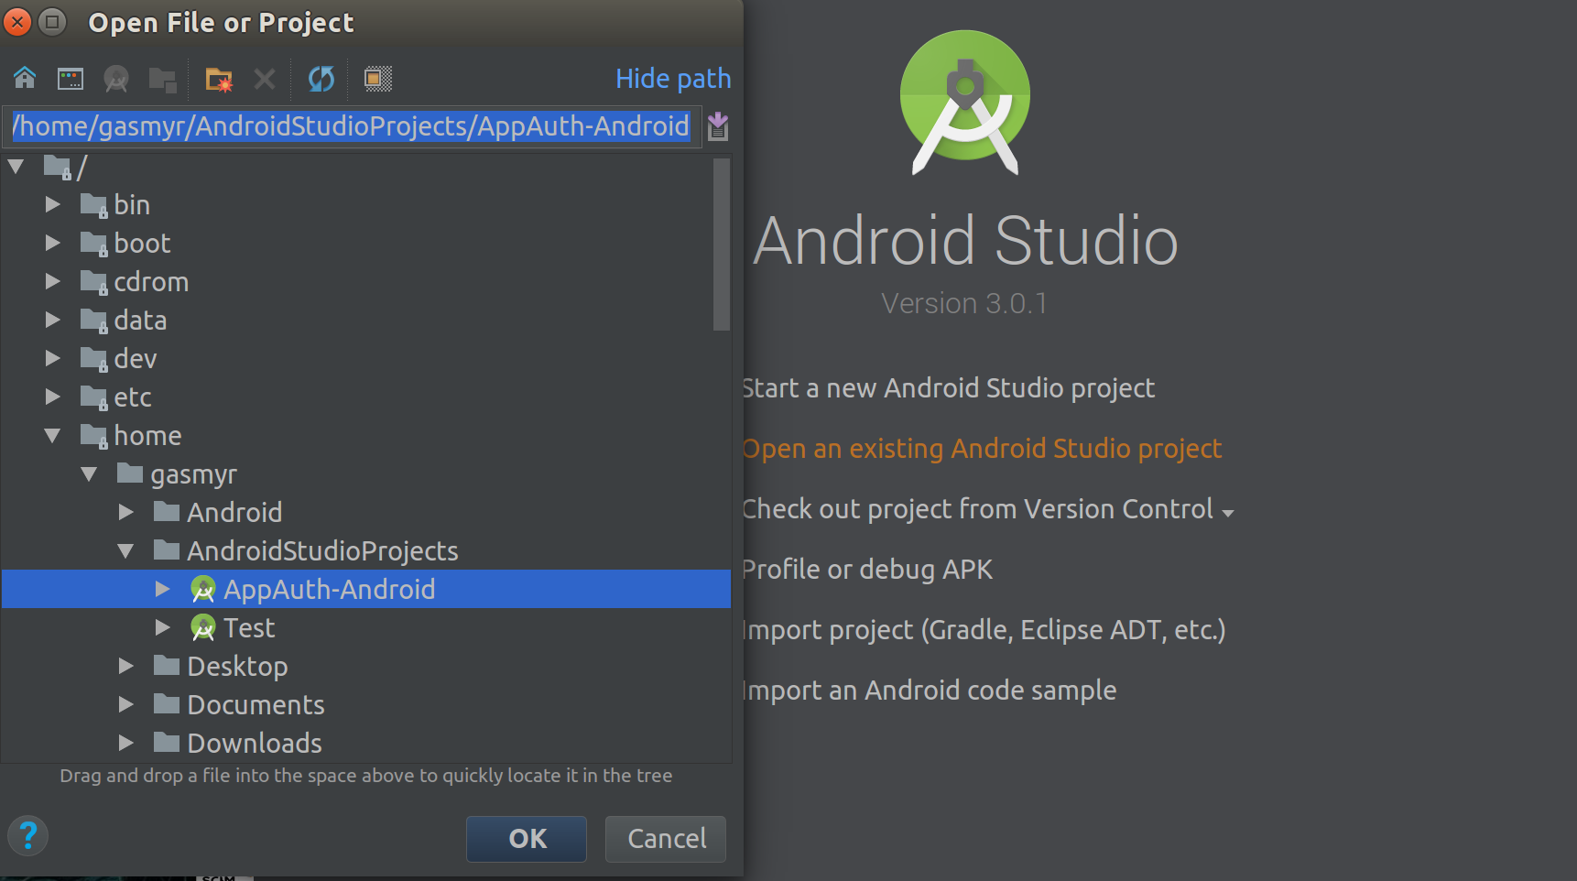This screenshot has height=881, width=1577.
Task: Expand the etc folder
Action: 53,397
